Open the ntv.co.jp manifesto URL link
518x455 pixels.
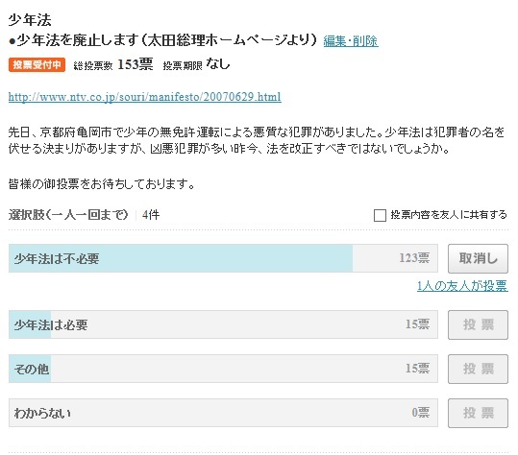pyautogui.click(x=145, y=97)
